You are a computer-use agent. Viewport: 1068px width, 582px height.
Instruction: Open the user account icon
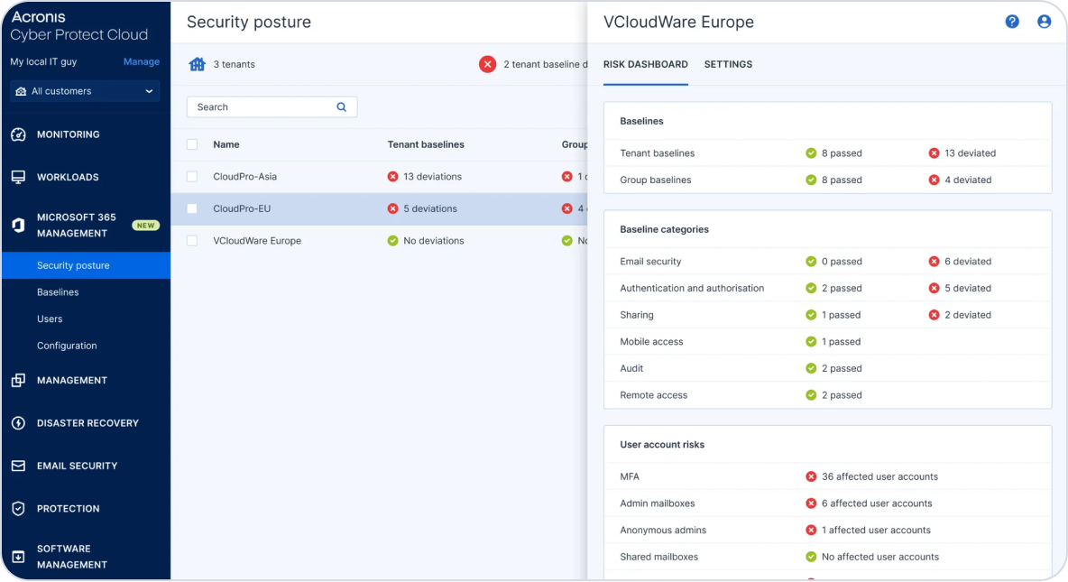pos(1045,21)
